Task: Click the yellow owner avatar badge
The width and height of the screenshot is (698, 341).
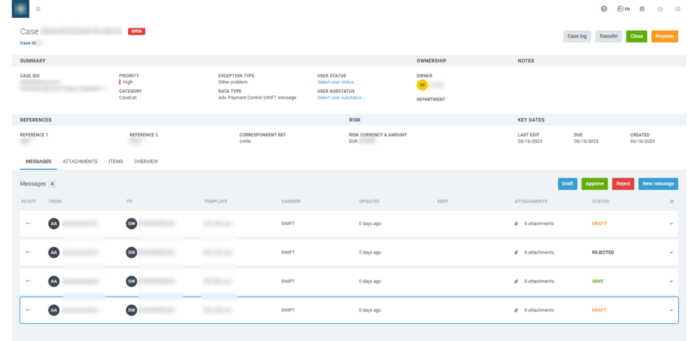Action: point(423,85)
